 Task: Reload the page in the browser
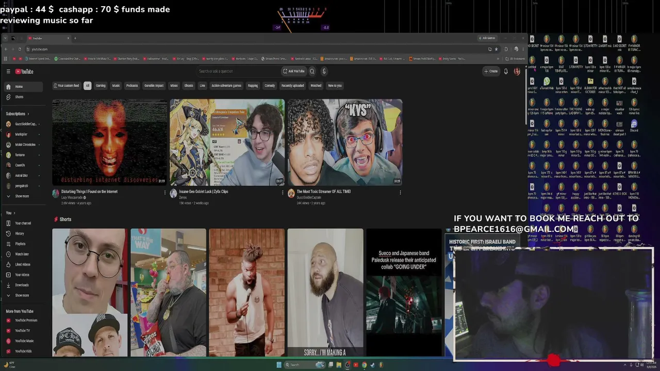(20, 49)
